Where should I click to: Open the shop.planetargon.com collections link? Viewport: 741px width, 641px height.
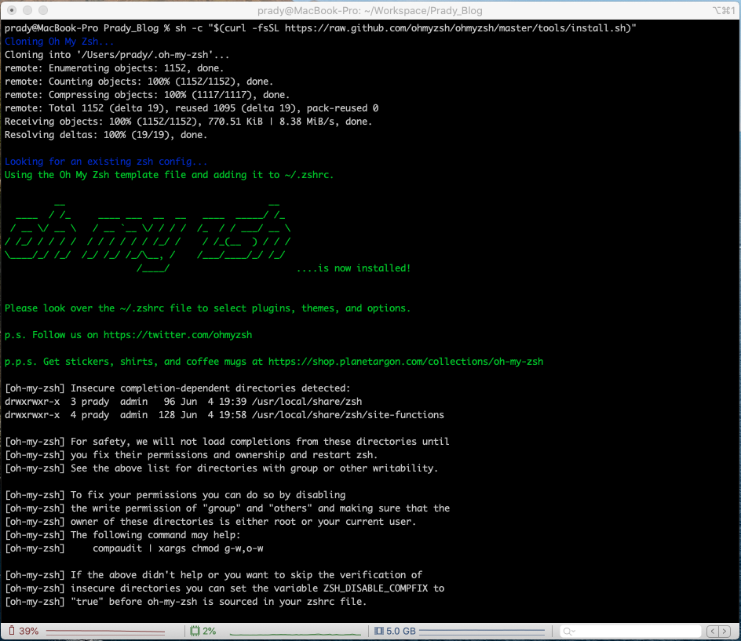(406, 362)
